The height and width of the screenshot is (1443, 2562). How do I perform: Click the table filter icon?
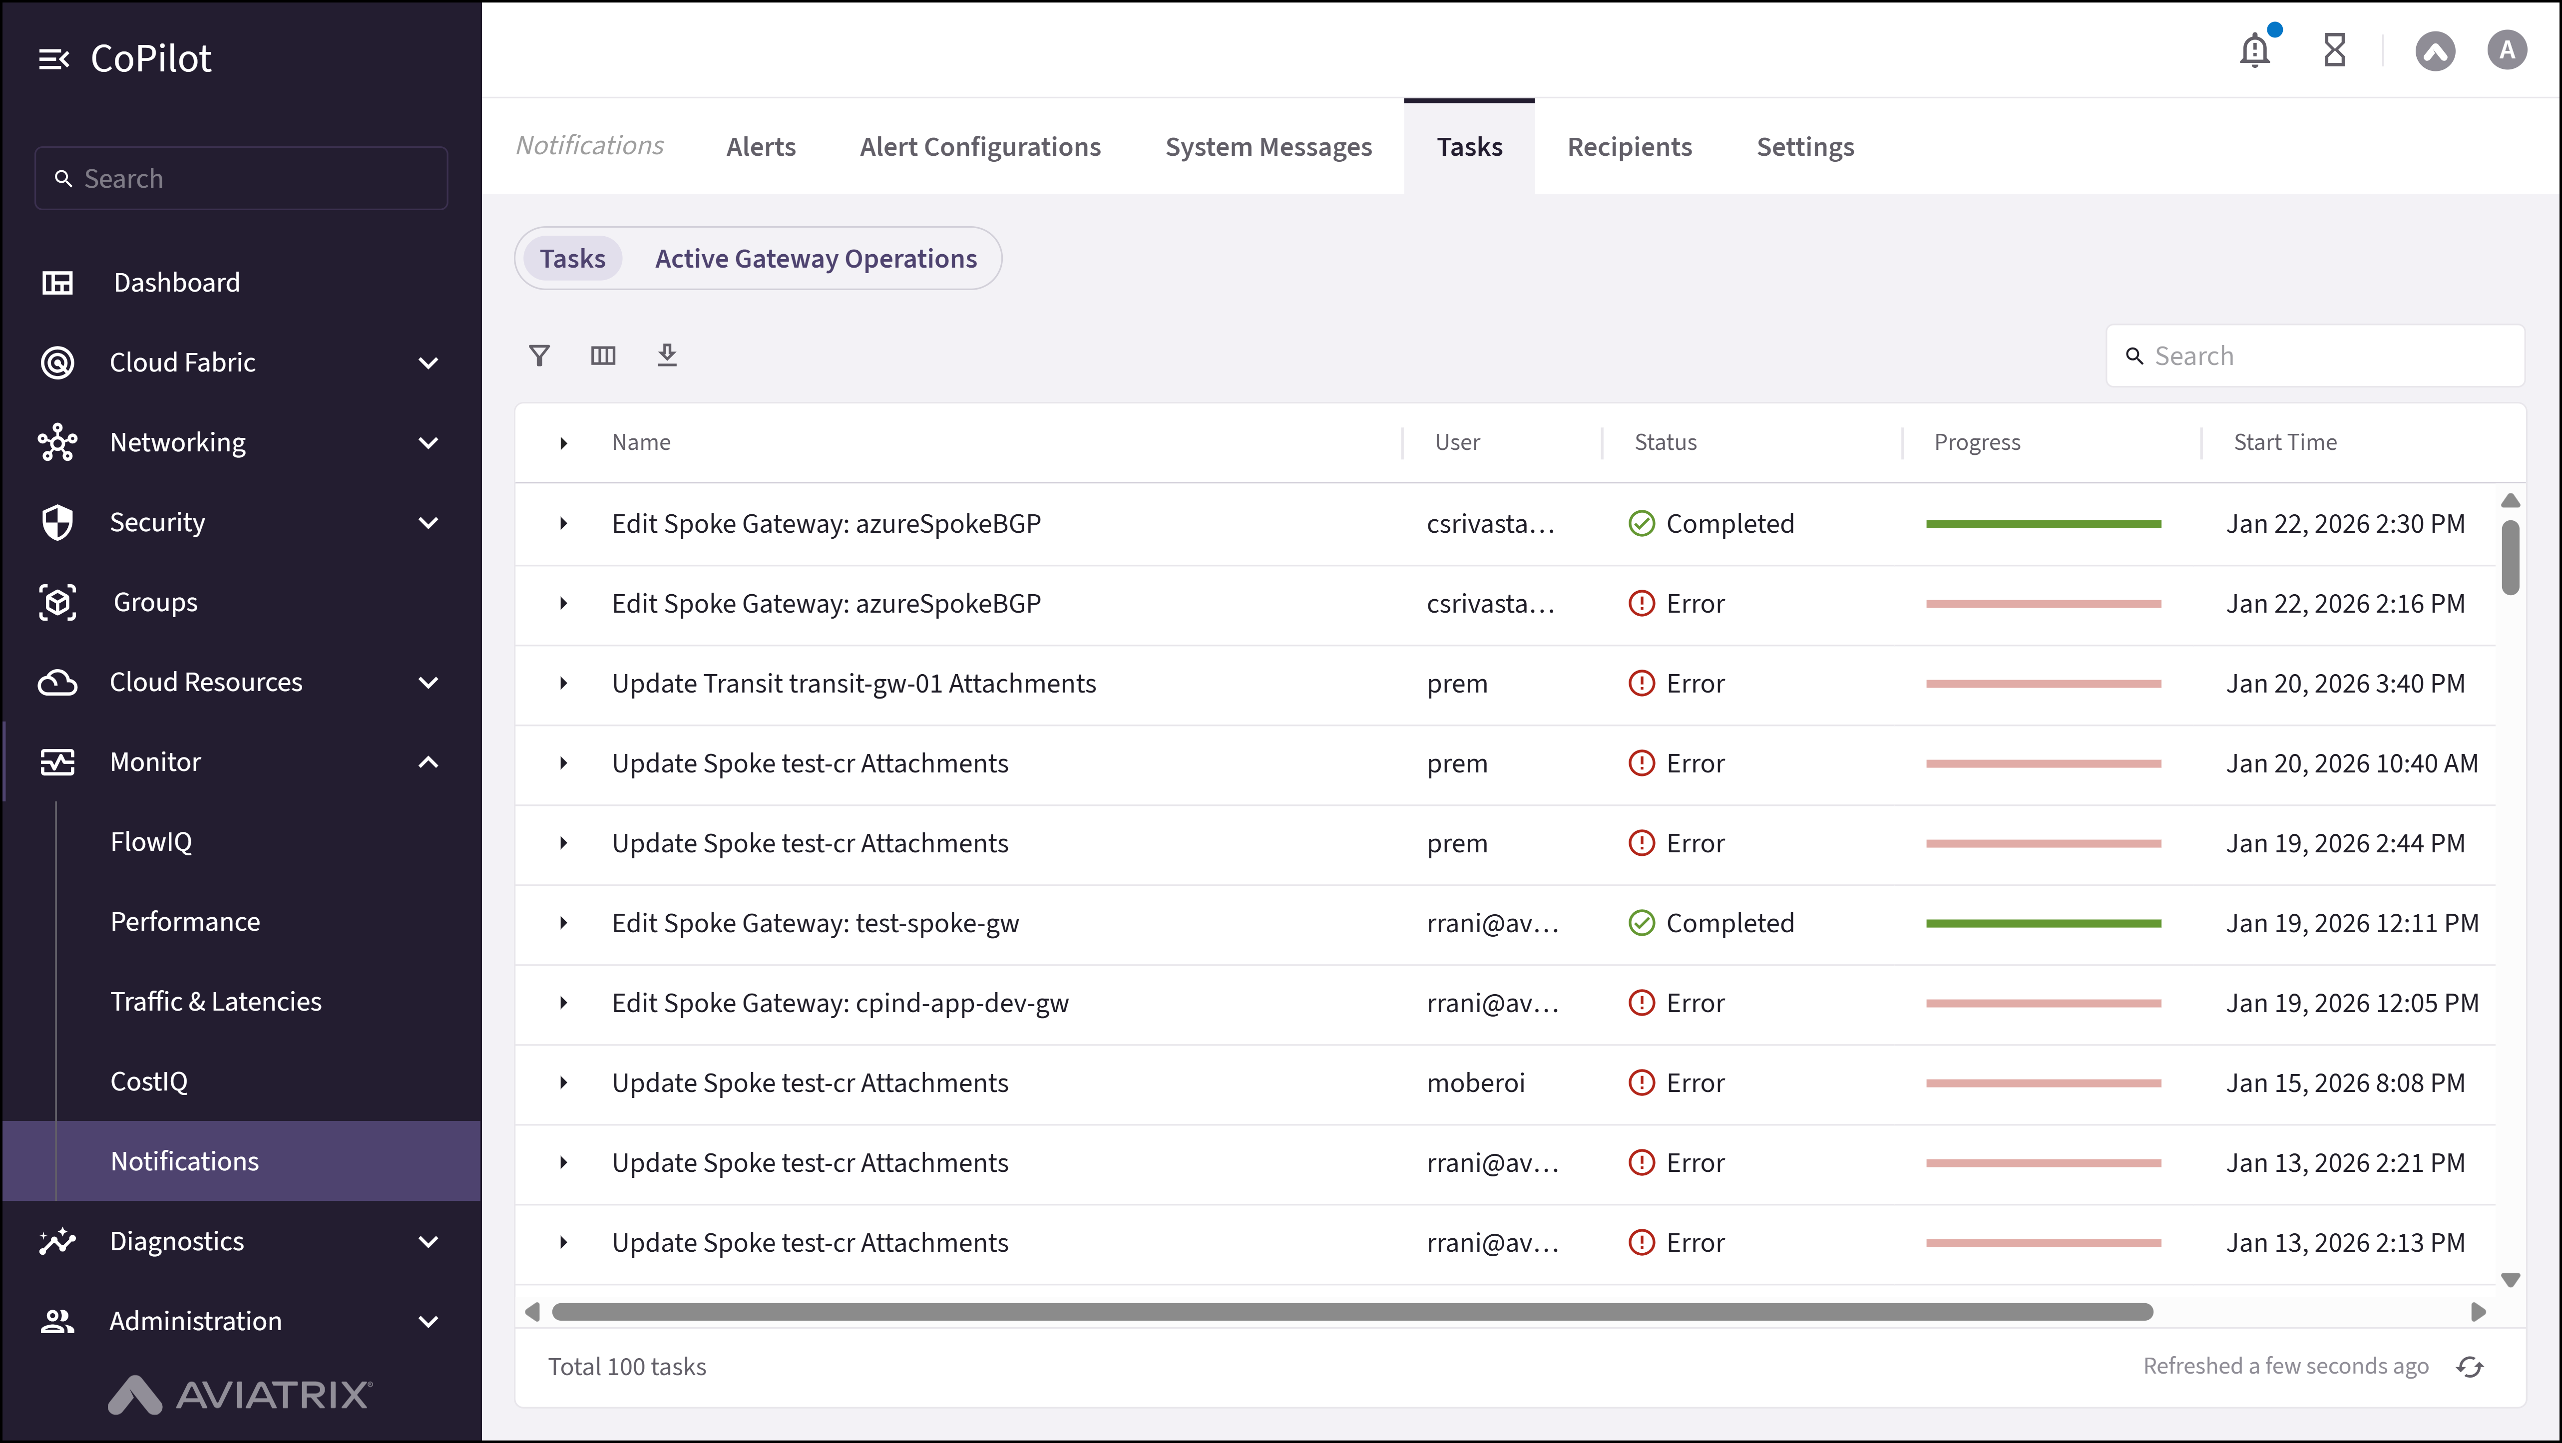(539, 355)
